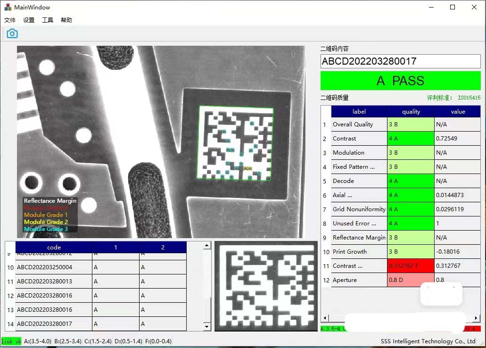
Task: Click the D:(0.5-1.4) grade range in status bar
Action: coord(128,341)
